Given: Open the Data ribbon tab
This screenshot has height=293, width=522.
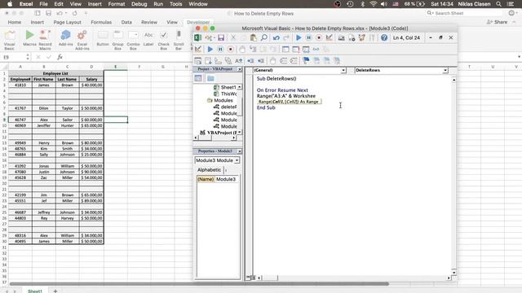Looking at the screenshot, I should [x=126, y=22].
